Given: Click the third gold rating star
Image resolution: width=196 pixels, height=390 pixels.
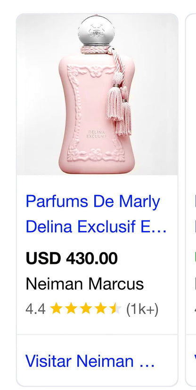Looking at the screenshot, I should (x=86, y=308).
